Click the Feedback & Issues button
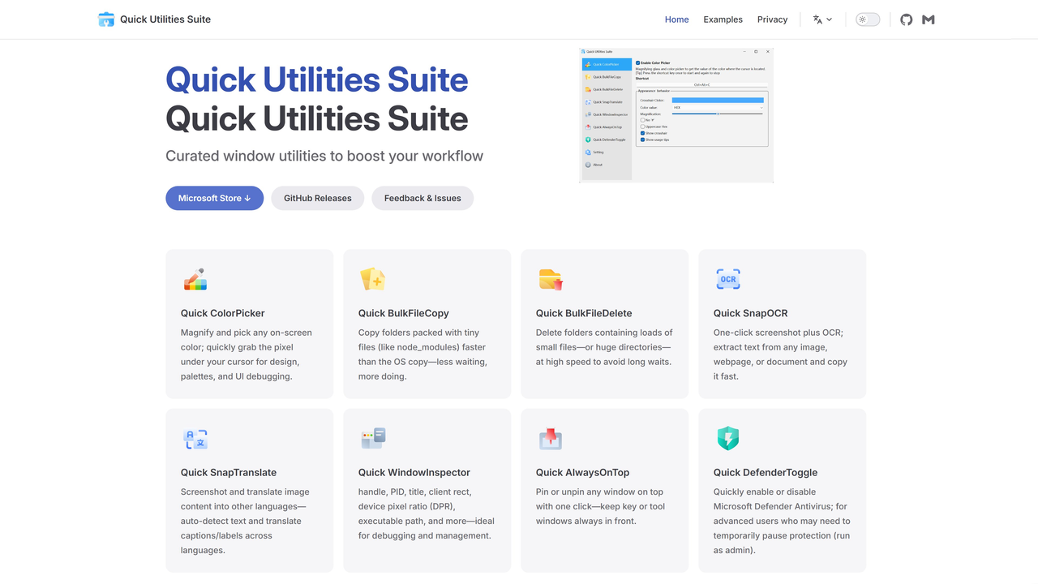 click(422, 198)
